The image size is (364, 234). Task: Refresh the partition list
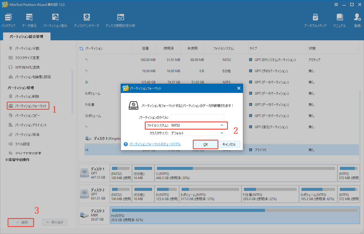click(81, 48)
